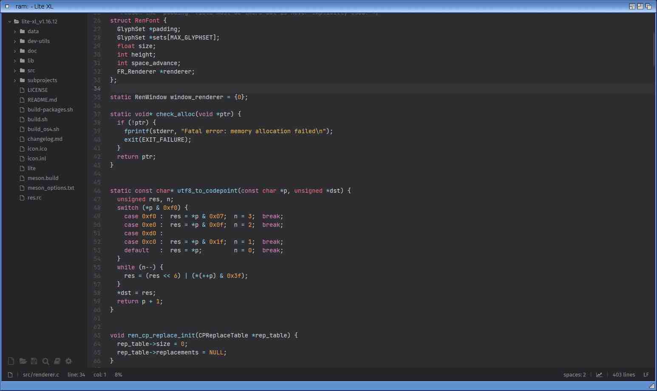Click the src/renderer.c path in status bar
657x391 pixels.
point(41,375)
